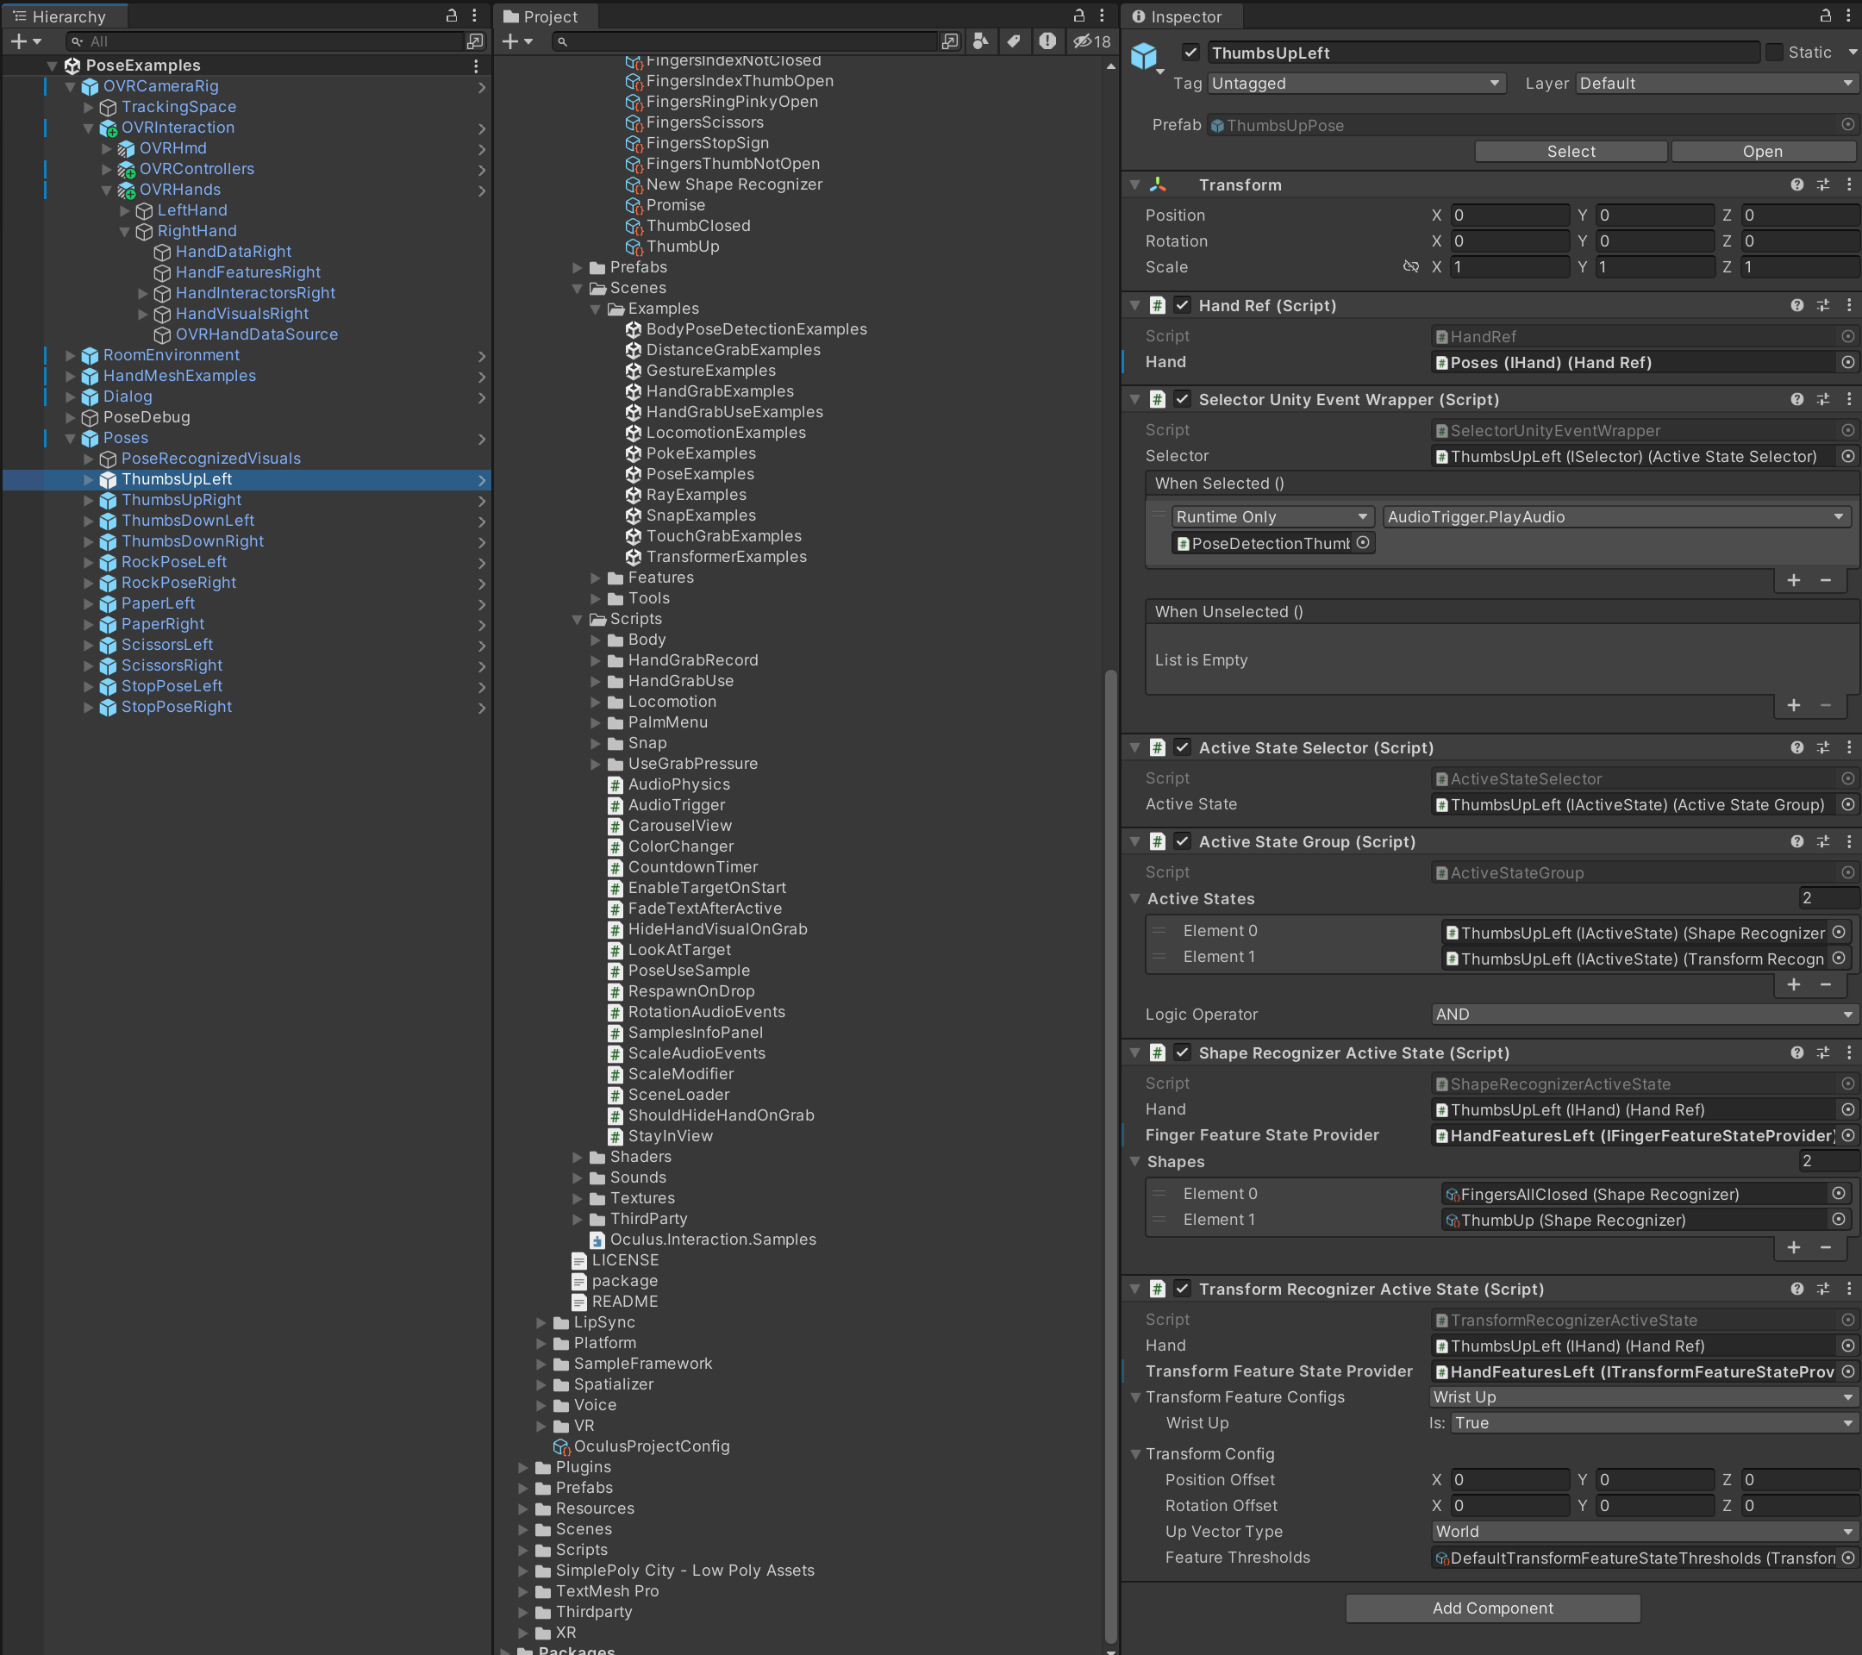Expand ThumbsUpLeft in Hierarchy
The height and width of the screenshot is (1655, 1862).
pyautogui.click(x=89, y=479)
